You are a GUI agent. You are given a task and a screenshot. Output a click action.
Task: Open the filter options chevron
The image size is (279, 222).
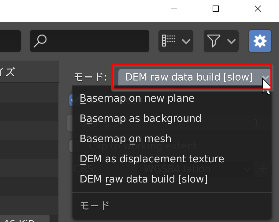[x=231, y=42]
